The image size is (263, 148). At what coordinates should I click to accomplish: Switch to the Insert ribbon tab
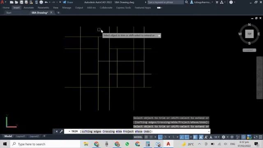tap(16, 8)
